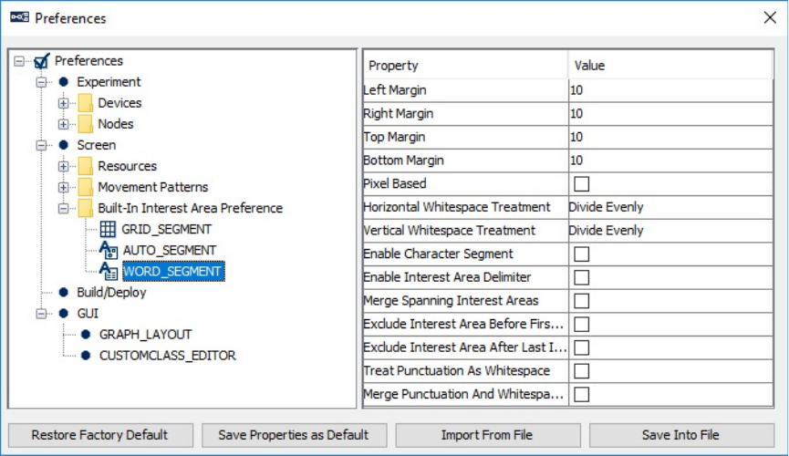This screenshot has width=789, height=456.
Task: Click the Screen bullet icon
Action: pyautogui.click(x=64, y=145)
